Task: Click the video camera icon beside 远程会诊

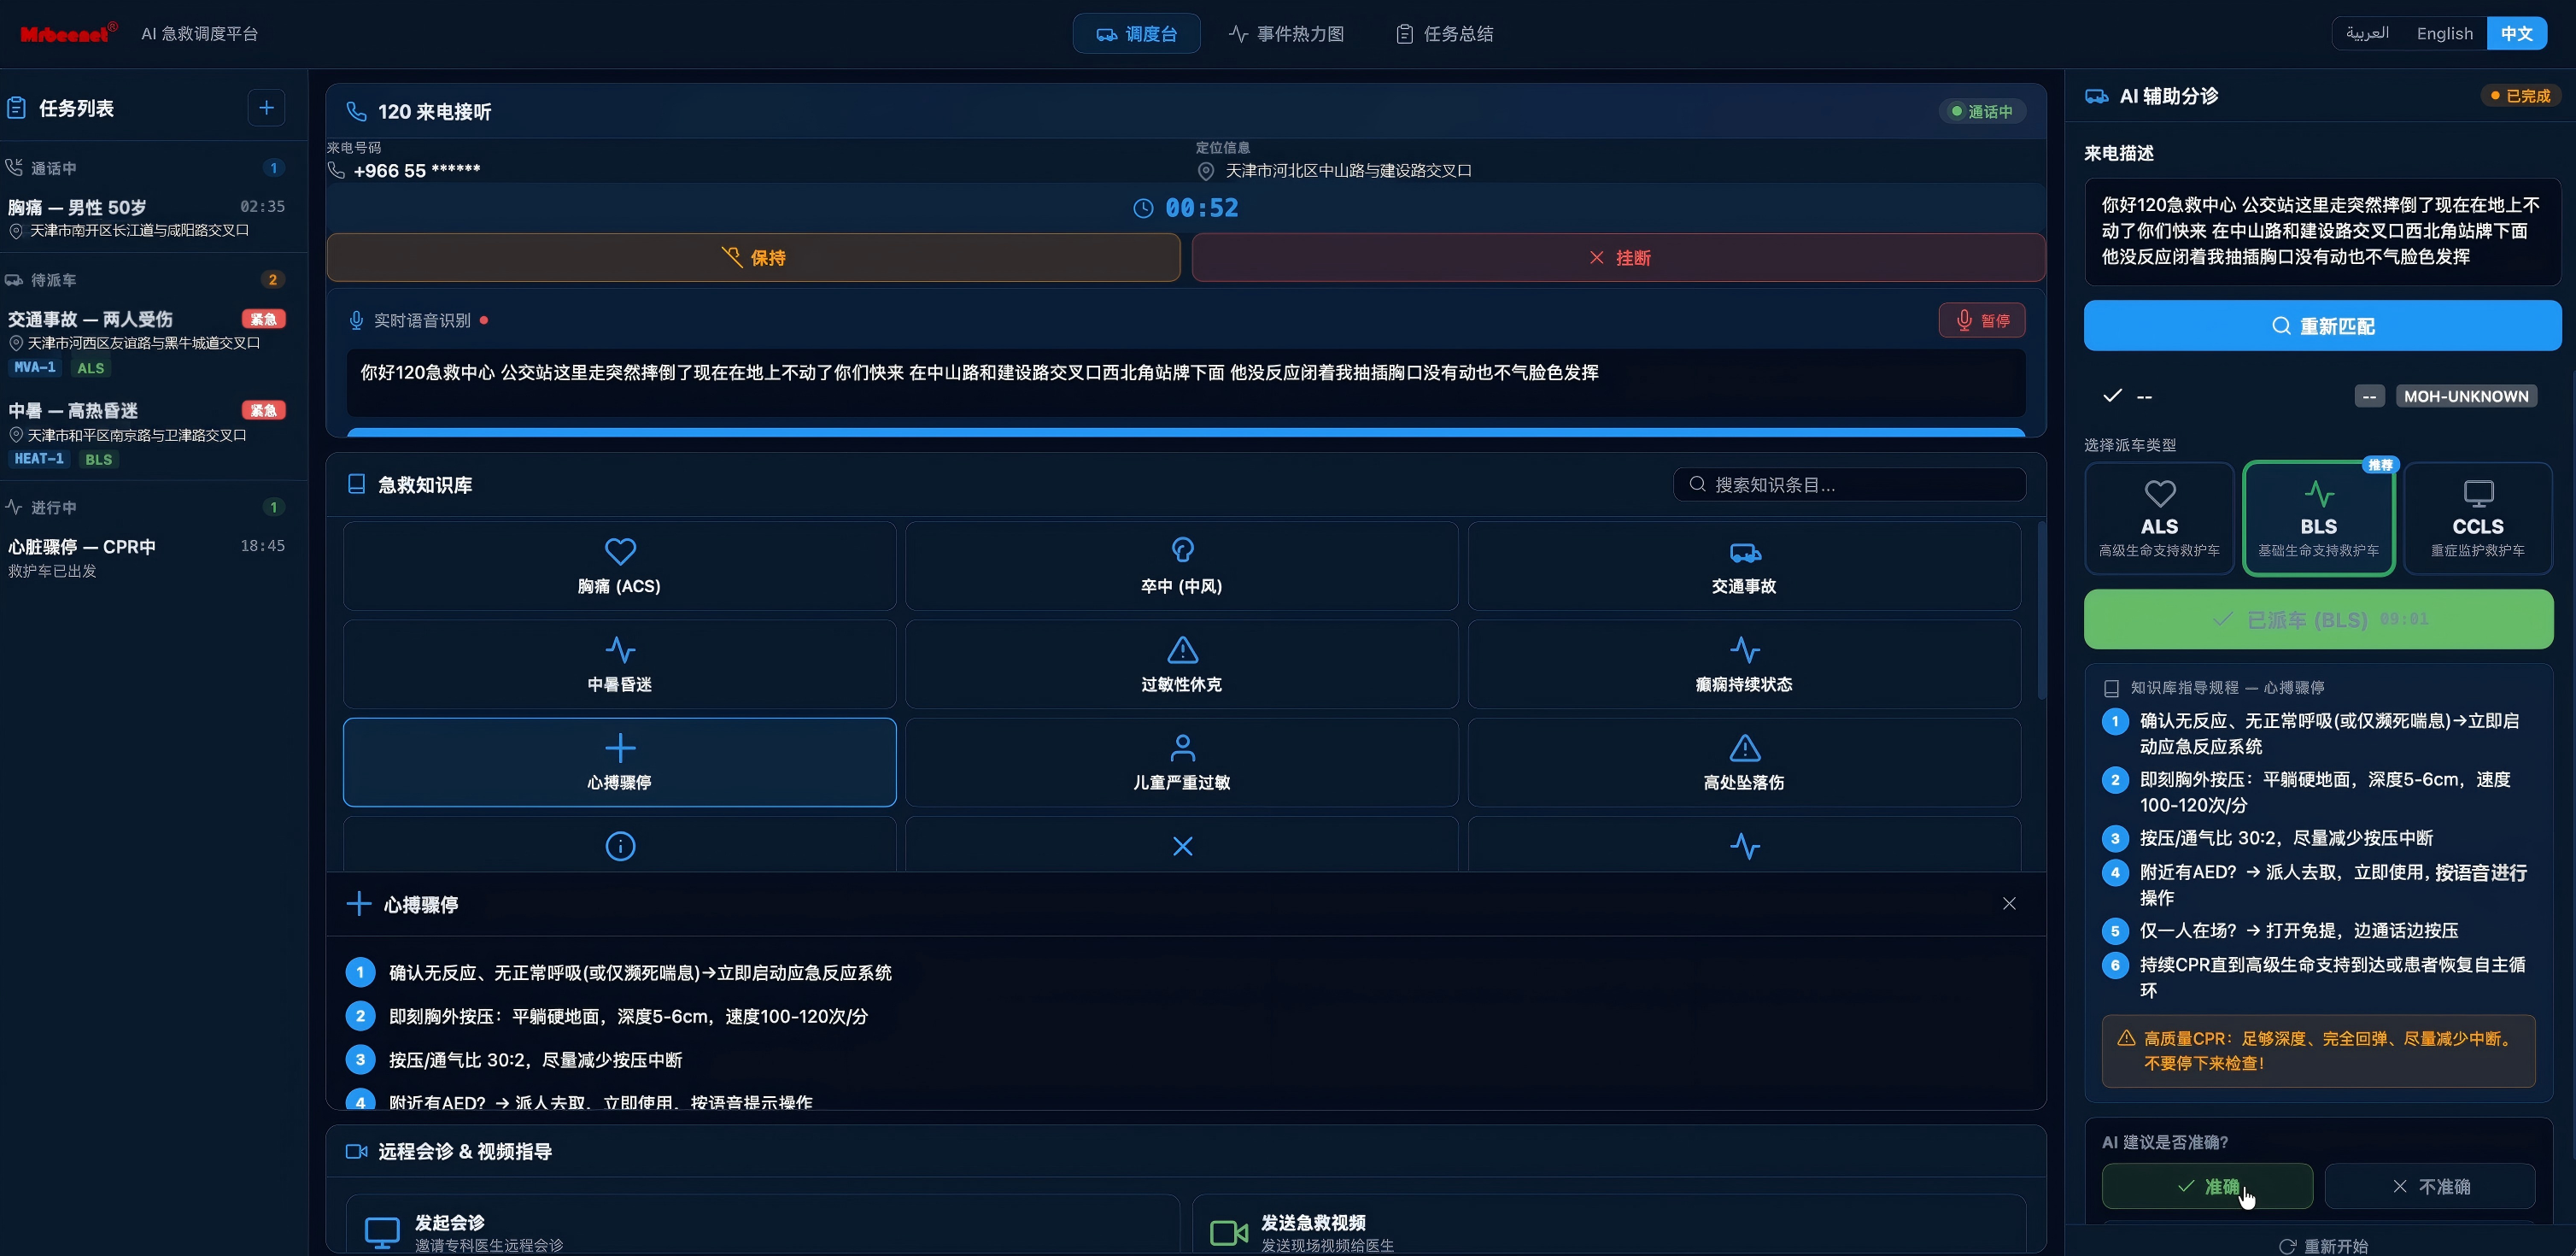Action: [356, 1151]
